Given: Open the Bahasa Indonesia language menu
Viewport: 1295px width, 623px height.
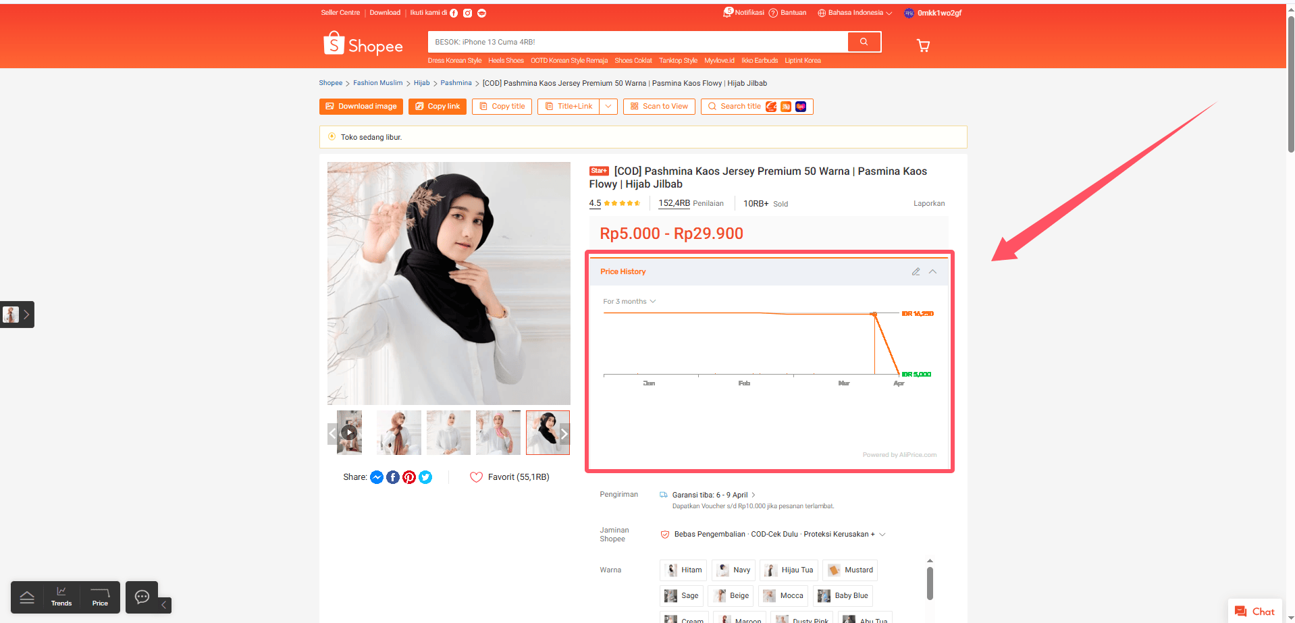Looking at the screenshot, I should tap(855, 13).
